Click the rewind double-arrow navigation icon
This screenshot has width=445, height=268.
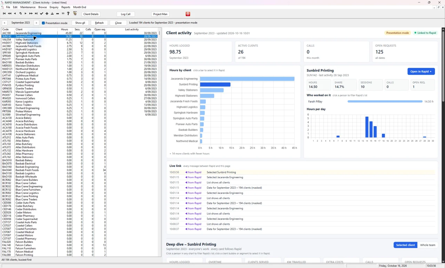9,14
